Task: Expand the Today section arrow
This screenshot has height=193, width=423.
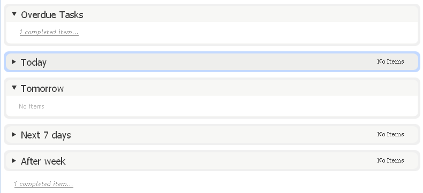Action: [14, 61]
